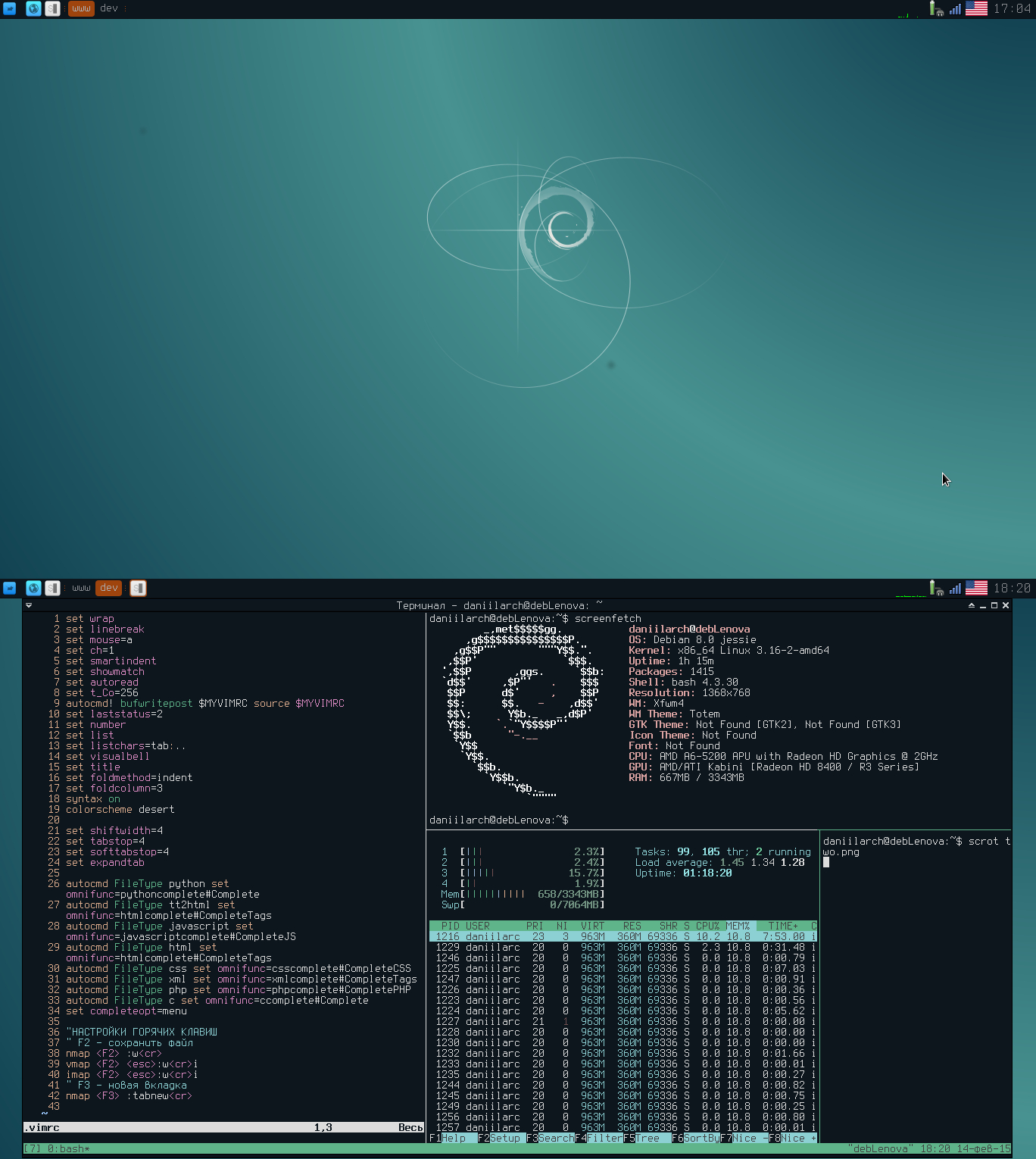Launch the terminal from the 17:04 panel
The width and height of the screenshot is (1036, 1159).
pyautogui.click(x=52, y=8)
